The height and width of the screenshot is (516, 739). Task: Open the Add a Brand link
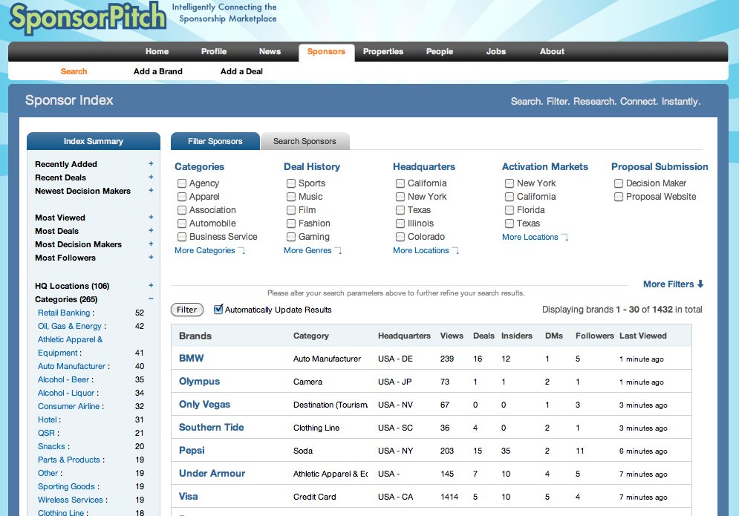pyautogui.click(x=158, y=71)
